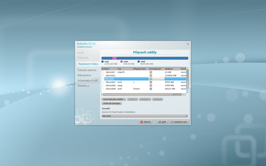Viewport: 266px width, 166px height.
Task: Click the green checkmark icon on Instalovat nyní
Action: 172,122
